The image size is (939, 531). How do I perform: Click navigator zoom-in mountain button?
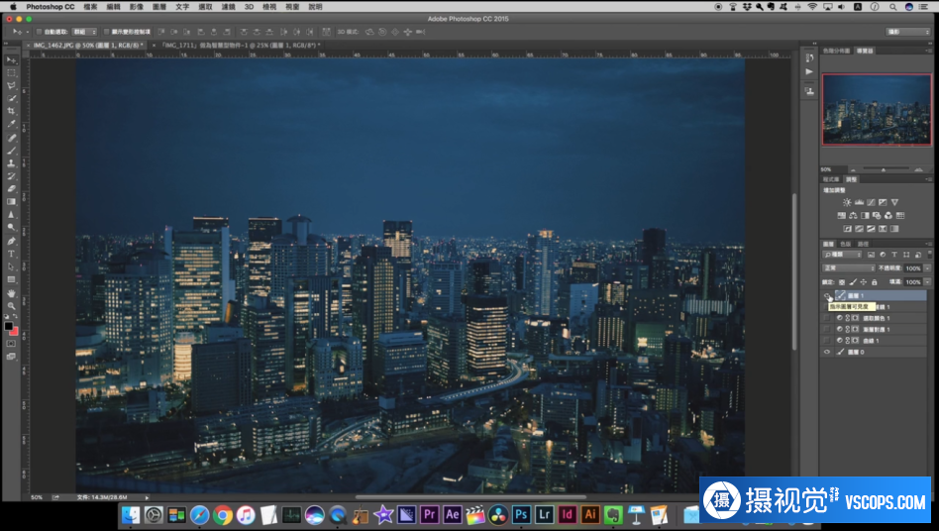[918, 170]
